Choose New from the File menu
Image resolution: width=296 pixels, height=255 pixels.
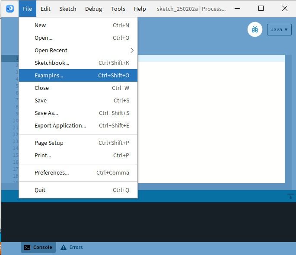pos(78,25)
